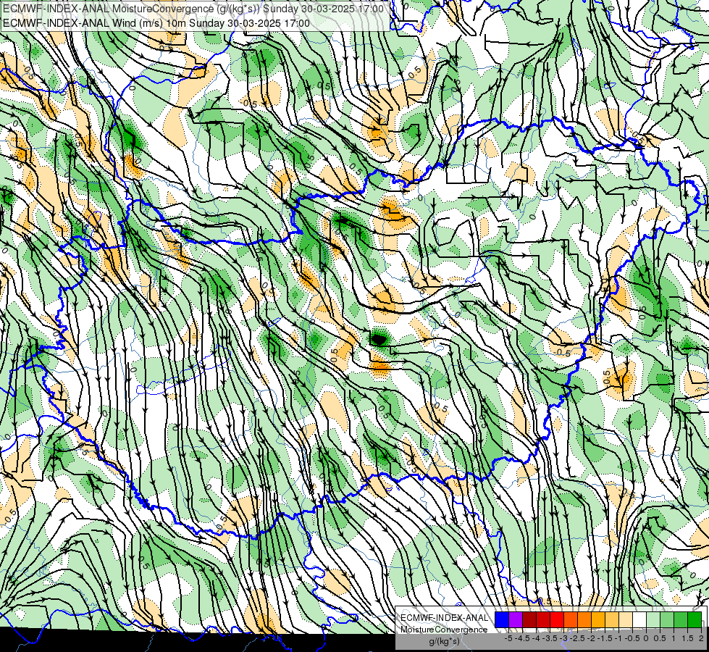
Task: Click the g/(kg*s) unit label in legend
Action: coord(444,641)
